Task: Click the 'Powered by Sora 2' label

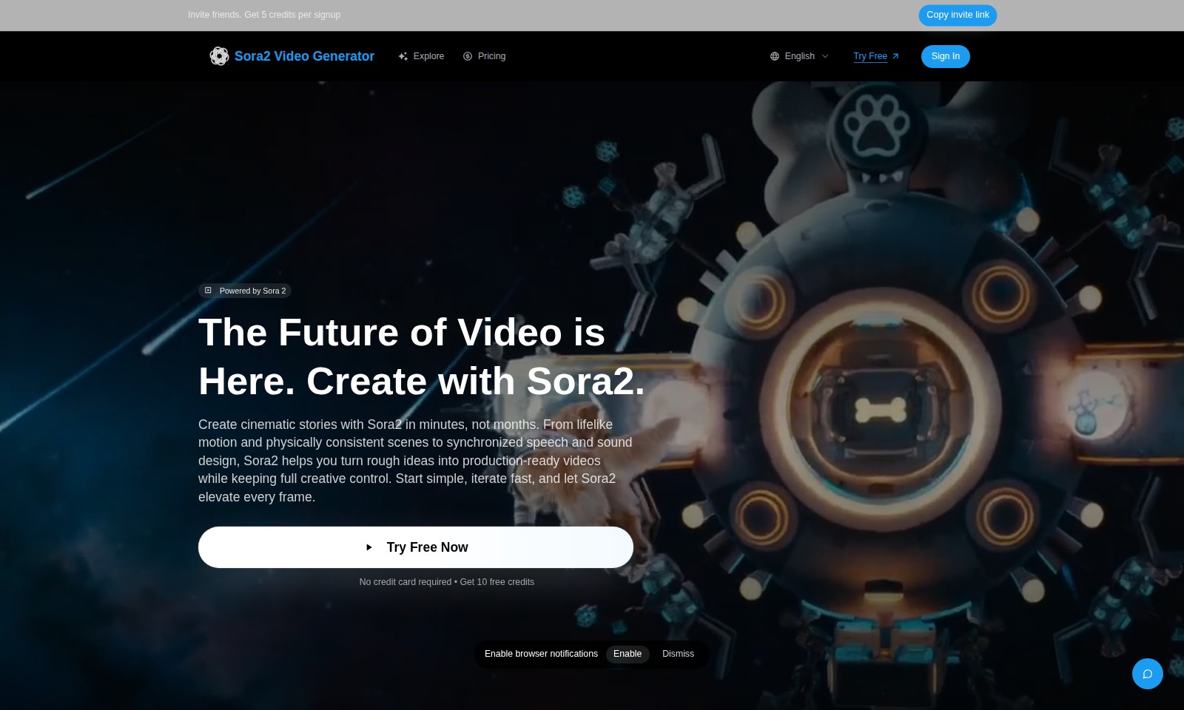Action: point(252,291)
